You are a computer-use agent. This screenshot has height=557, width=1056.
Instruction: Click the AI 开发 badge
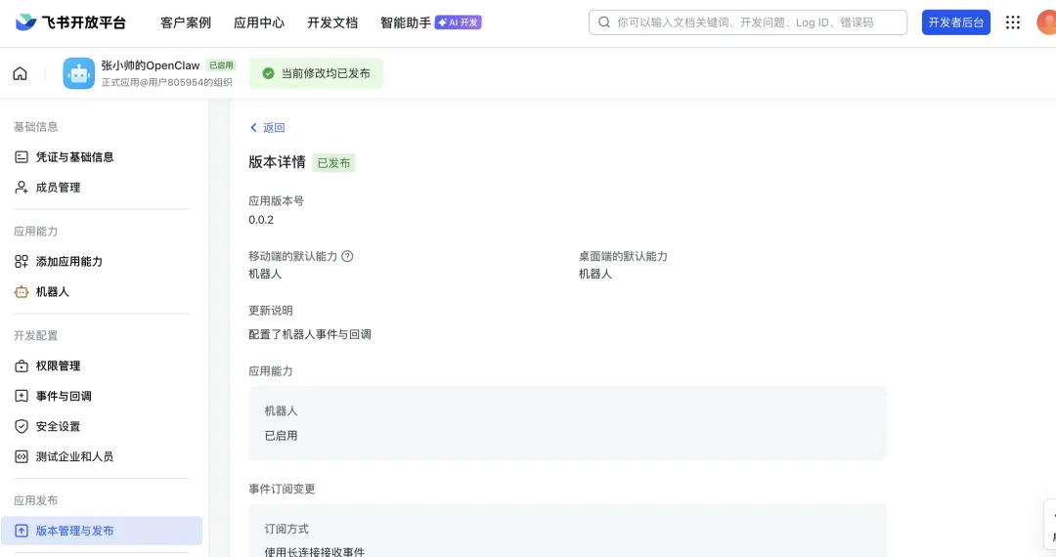click(458, 22)
